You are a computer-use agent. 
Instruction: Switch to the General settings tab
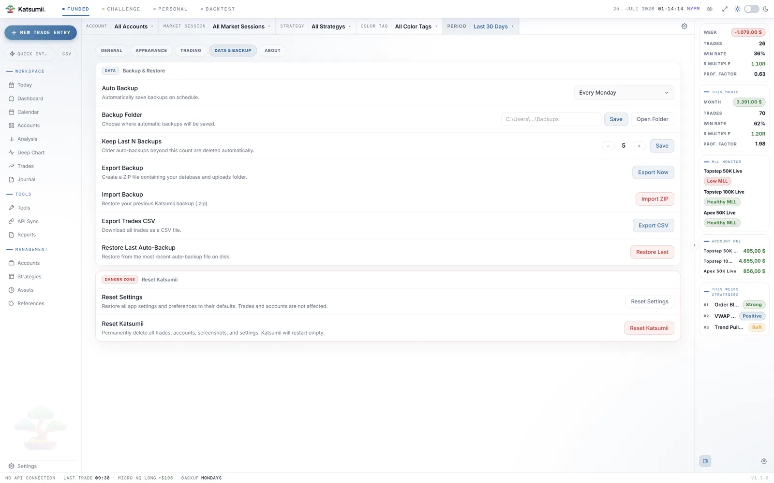click(112, 51)
